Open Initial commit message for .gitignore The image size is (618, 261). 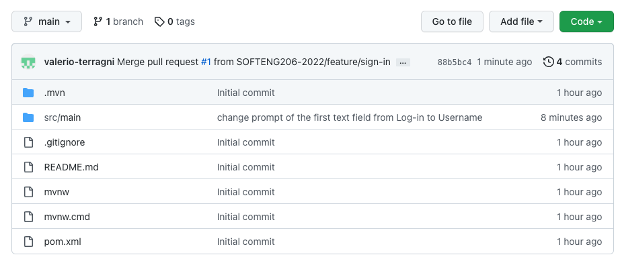coord(245,142)
